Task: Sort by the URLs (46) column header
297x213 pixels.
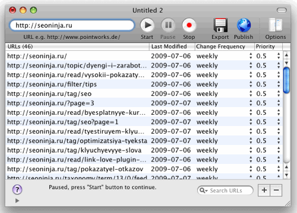Action: pyautogui.click(x=77, y=47)
